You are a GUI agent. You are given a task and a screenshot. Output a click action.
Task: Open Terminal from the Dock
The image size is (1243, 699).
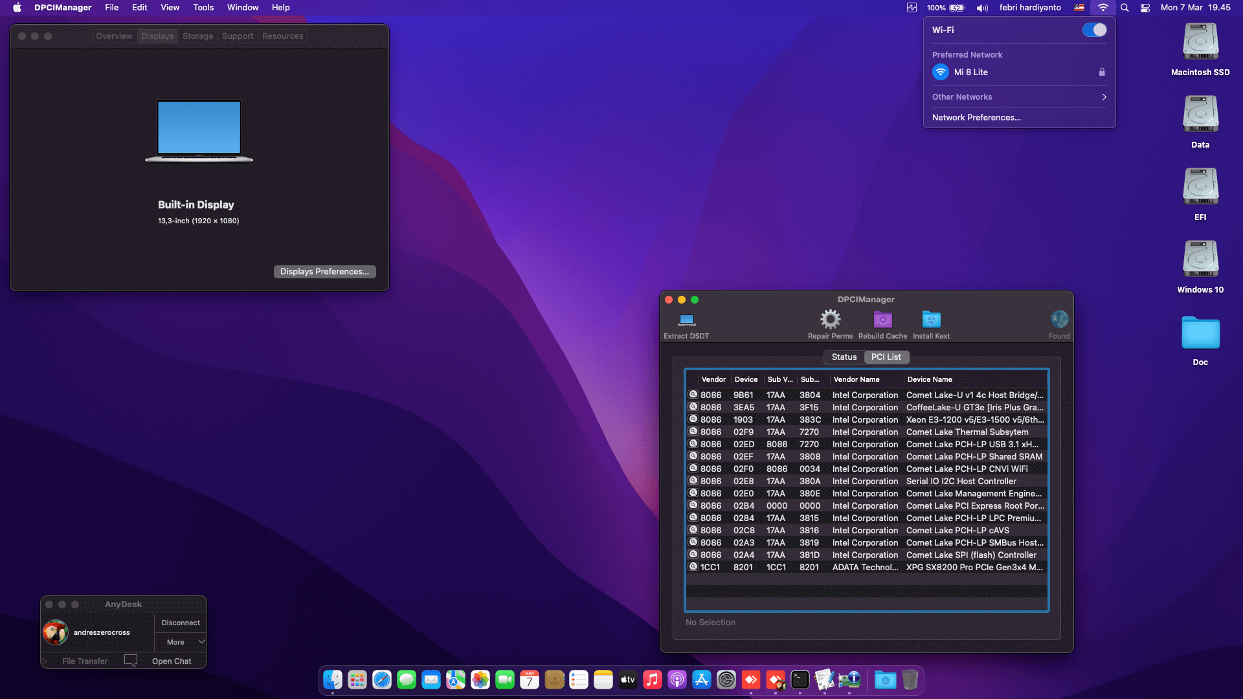point(800,680)
